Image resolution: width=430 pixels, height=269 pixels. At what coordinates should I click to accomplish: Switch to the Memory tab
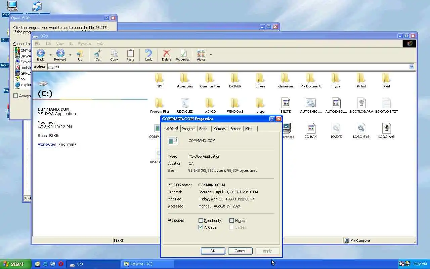click(x=220, y=129)
